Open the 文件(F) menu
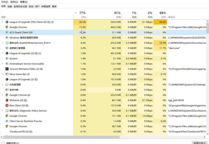This screenshot has height=144, width=209. (x=5, y=2)
